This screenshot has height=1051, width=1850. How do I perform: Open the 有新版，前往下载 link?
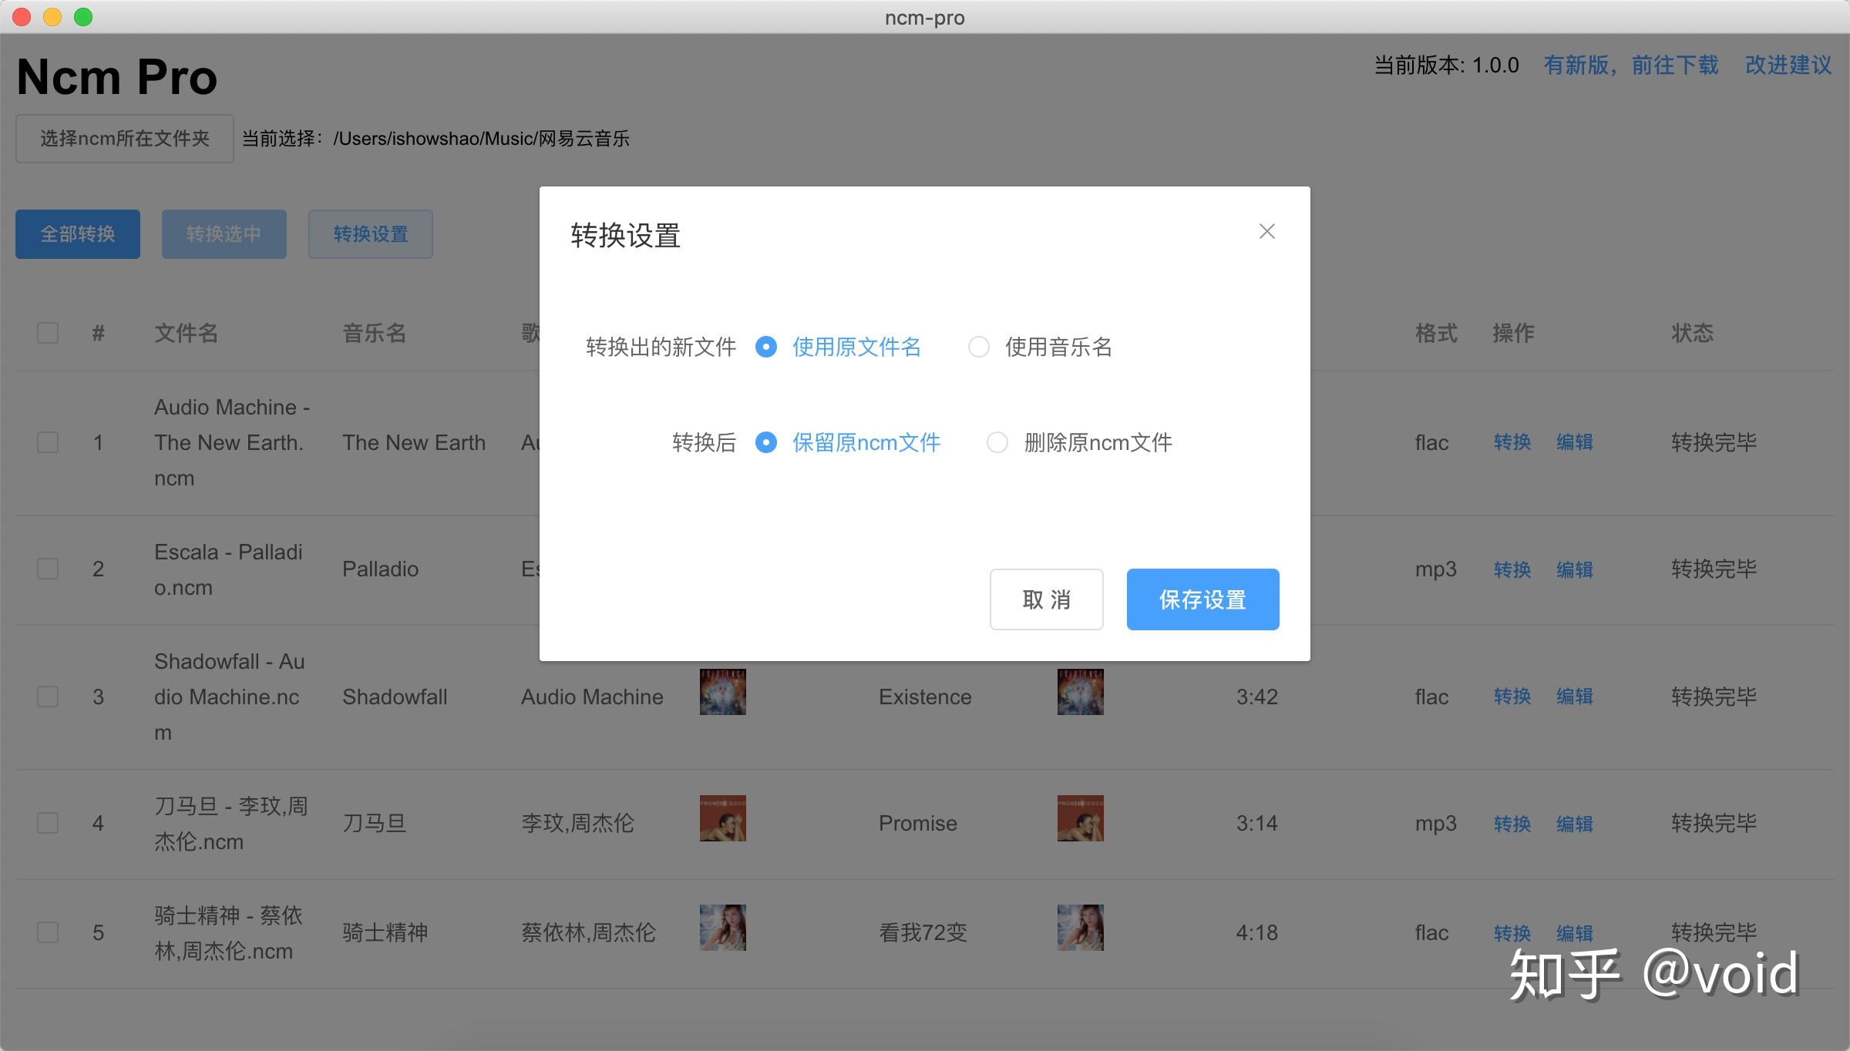(1630, 65)
